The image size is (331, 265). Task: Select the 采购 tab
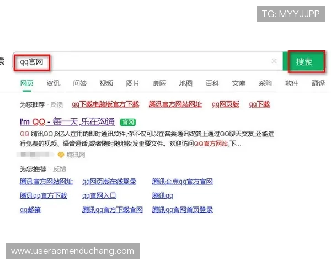265,83
